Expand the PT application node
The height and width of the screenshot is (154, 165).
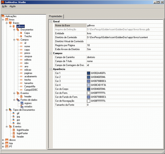(3, 147)
